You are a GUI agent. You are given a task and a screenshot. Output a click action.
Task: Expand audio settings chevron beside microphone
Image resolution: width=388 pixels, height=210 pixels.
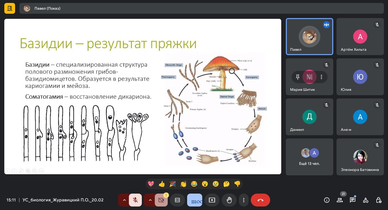coord(124,200)
